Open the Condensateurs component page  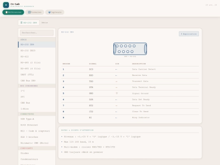pos(37,159)
